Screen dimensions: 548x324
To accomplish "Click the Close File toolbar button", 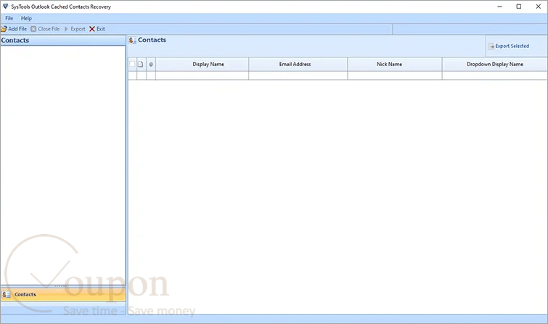I will (x=45, y=29).
